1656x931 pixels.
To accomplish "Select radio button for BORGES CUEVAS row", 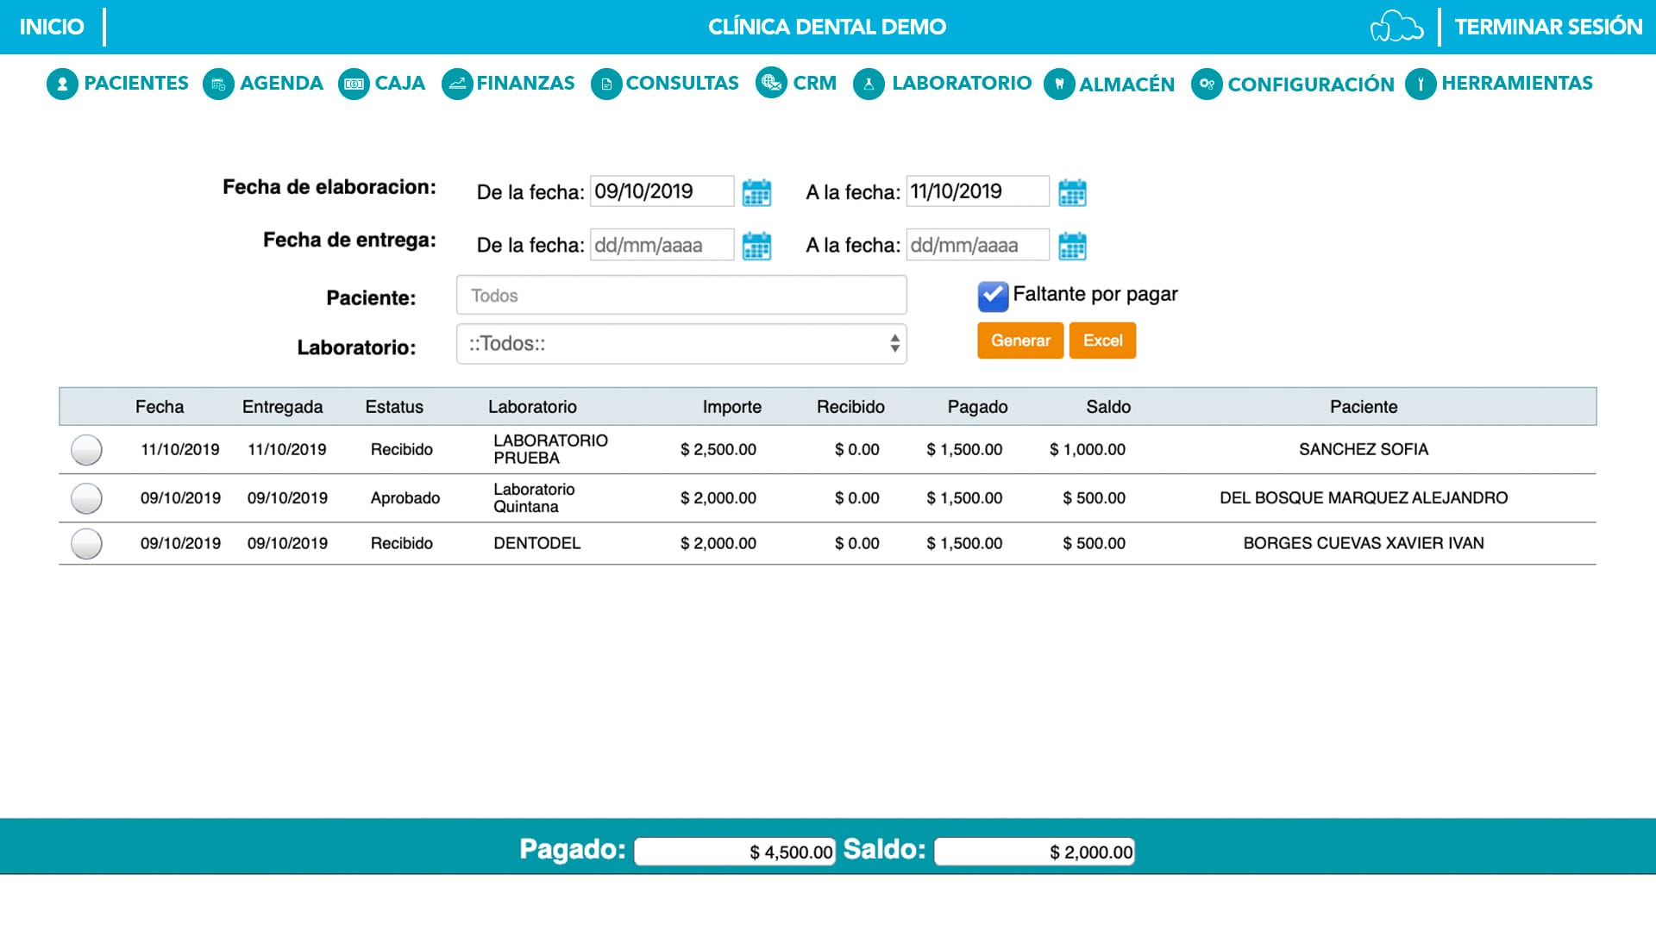I will (x=86, y=544).
